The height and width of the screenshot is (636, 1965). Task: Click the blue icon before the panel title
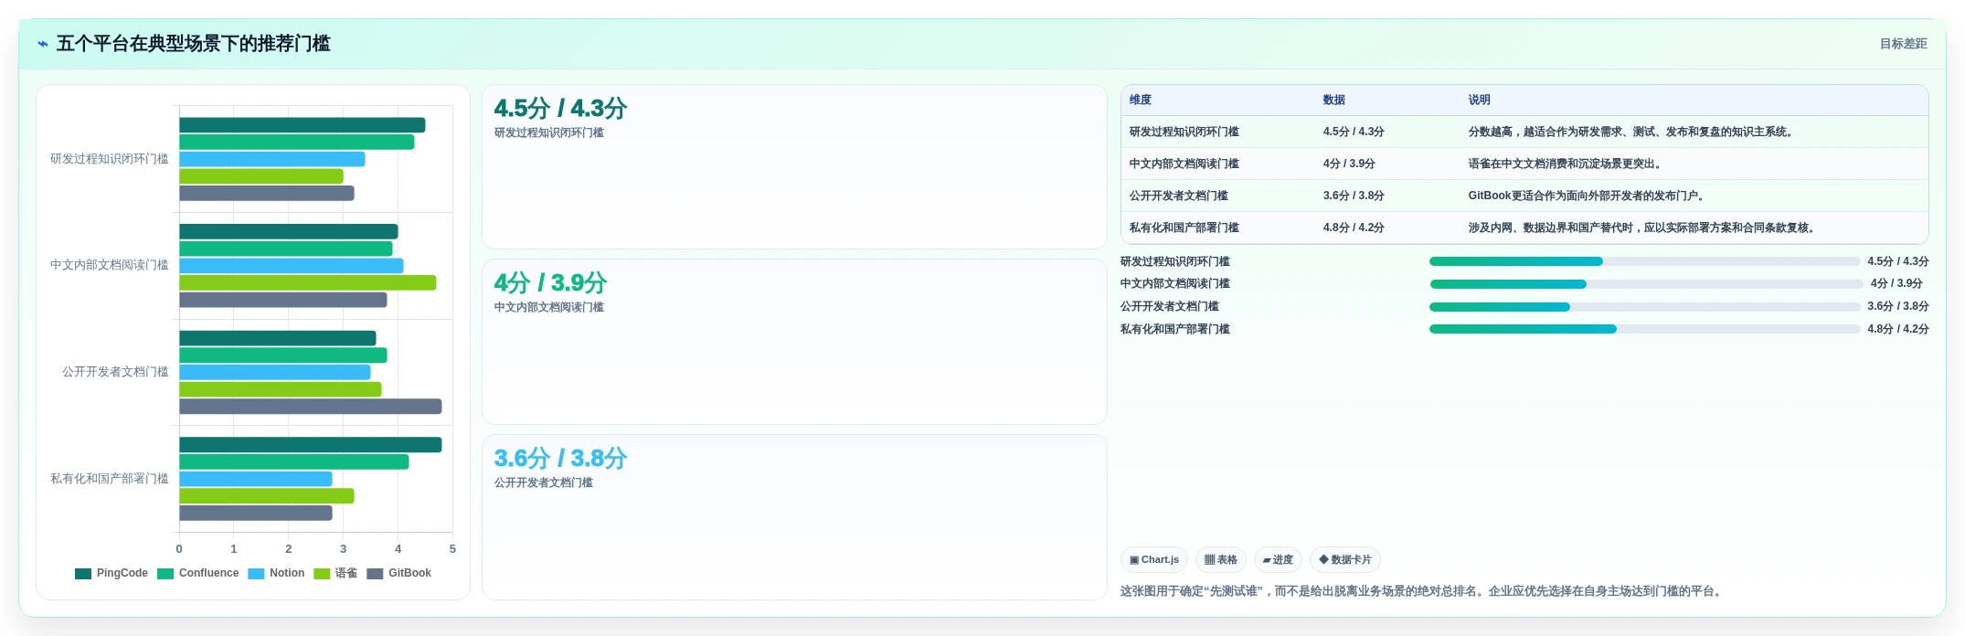(42, 44)
